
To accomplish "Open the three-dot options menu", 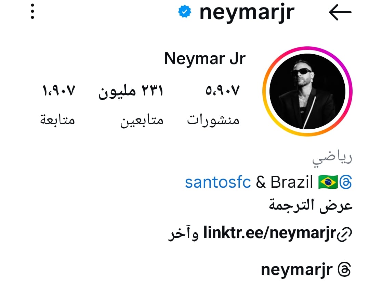I will pyautogui.click(x=32, y=11).
